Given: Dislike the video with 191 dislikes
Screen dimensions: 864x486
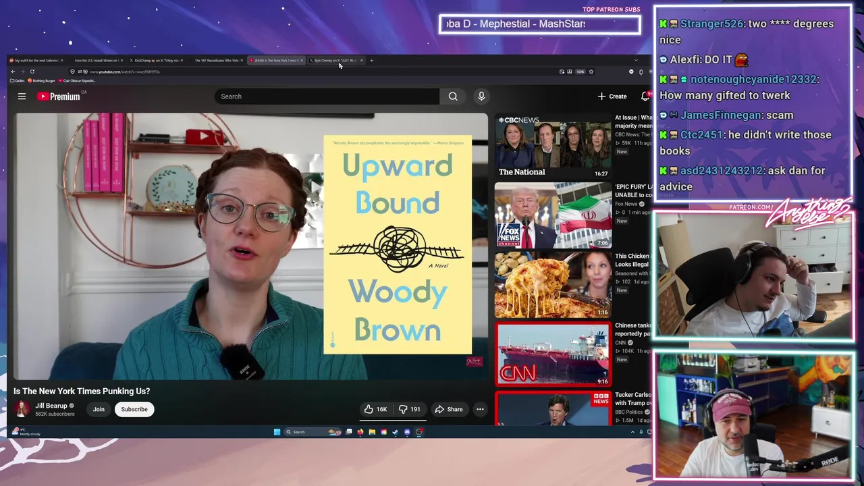Looking at the screenshot, I should pos(409,409).
